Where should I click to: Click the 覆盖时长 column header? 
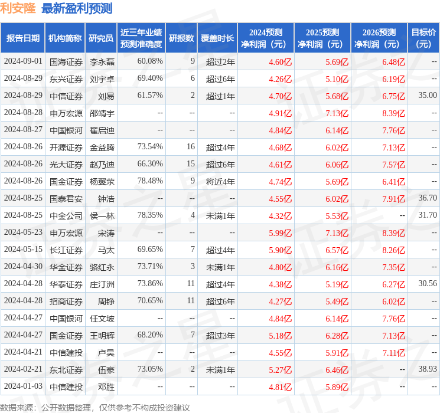click(x=217, y=38)
